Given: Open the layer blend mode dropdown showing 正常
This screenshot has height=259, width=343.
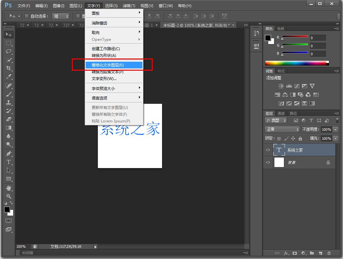Looking at the screenshot, I should [x=282, y=129].
